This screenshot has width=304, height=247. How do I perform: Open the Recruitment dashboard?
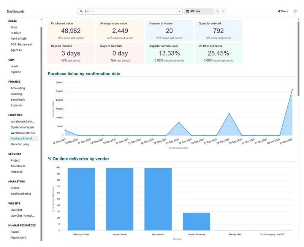point(18,237)
